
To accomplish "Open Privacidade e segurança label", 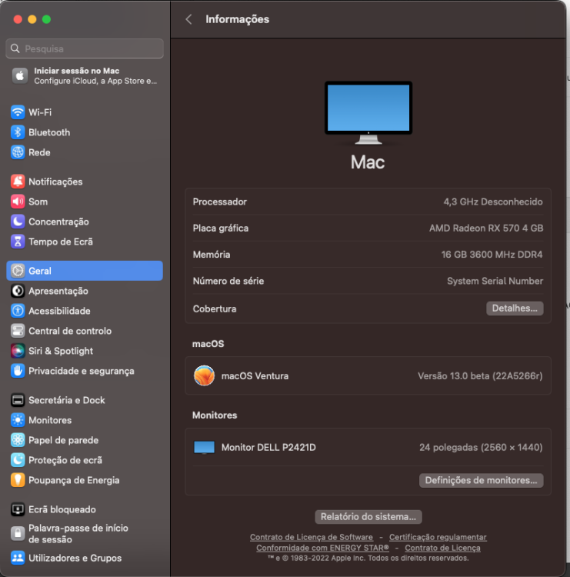I will pos(82,371).
